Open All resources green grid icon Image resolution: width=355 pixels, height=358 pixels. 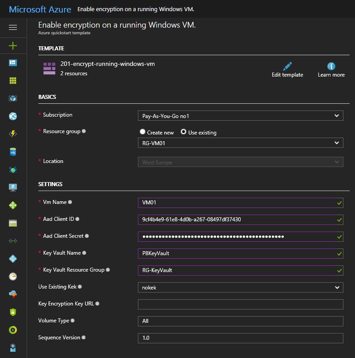[13, 81]
